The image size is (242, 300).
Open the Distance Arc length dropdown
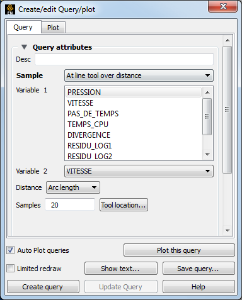[73, 187]
